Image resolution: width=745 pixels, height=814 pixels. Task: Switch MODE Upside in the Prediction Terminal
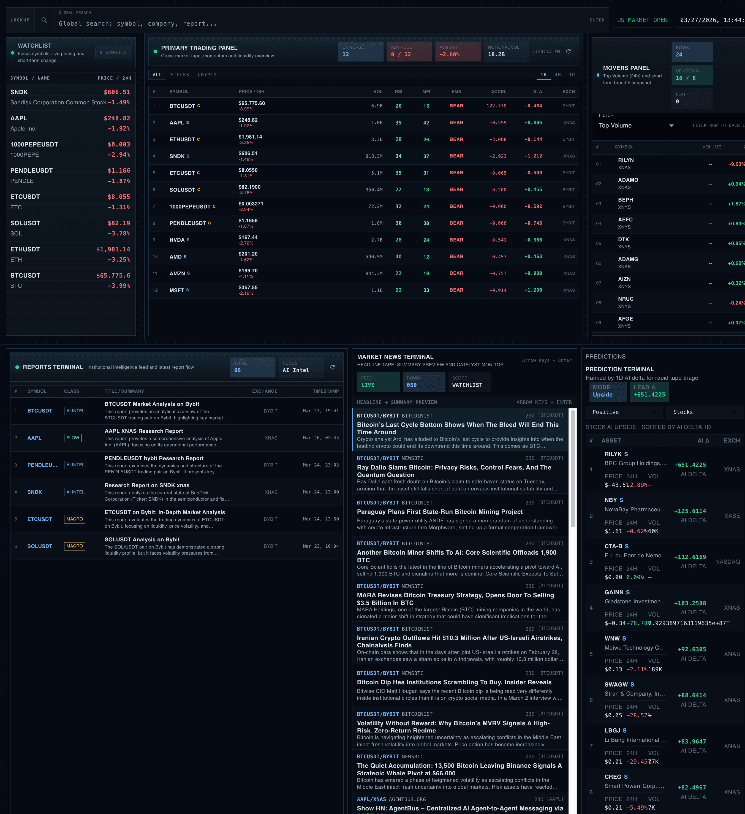608,392
